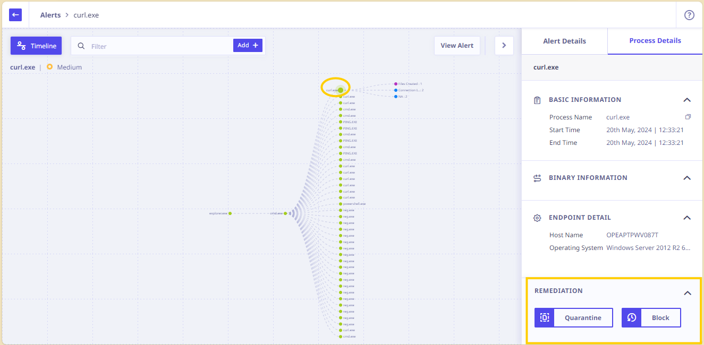Switch to the Alert Details tab

(564, 41)
